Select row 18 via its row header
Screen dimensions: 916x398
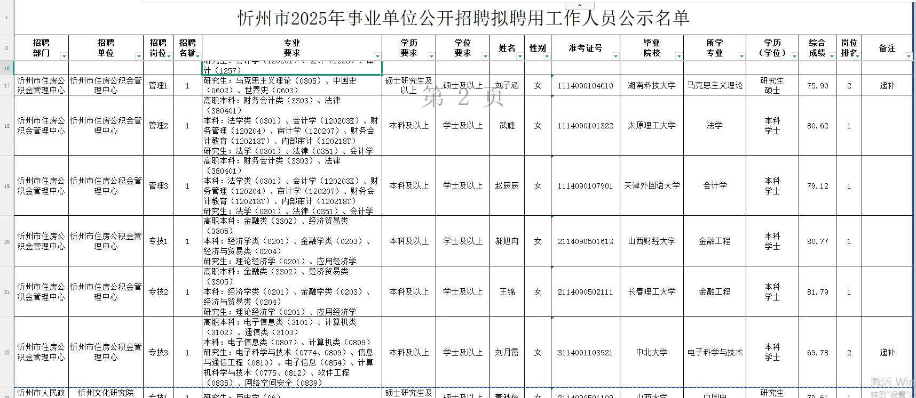point(7,126)
